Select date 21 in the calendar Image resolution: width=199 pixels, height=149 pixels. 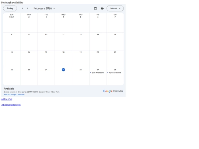(x=115, y=52)
